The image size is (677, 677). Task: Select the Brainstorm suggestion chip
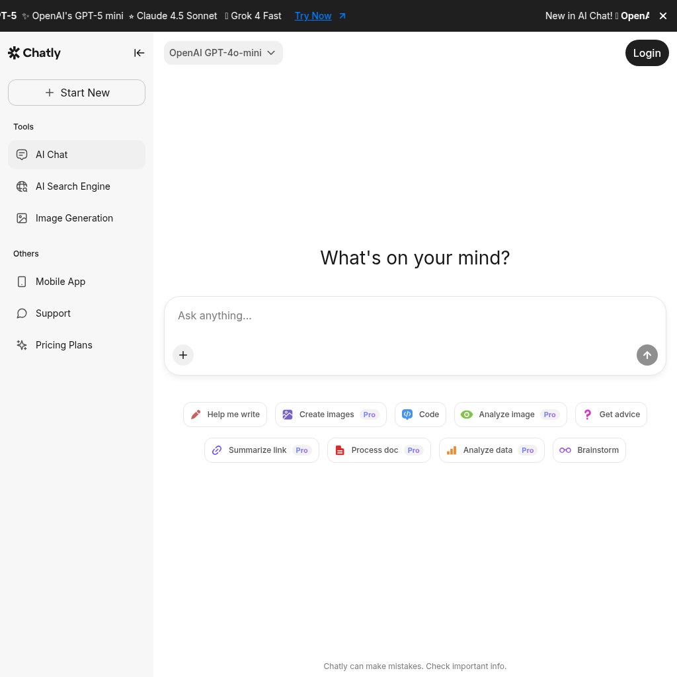[589, 450]
